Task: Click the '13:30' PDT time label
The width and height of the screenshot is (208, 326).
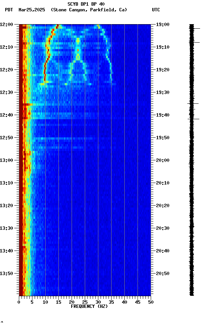Action: [6, 229]
